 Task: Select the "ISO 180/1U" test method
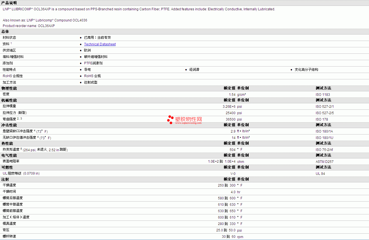(325, 138)
